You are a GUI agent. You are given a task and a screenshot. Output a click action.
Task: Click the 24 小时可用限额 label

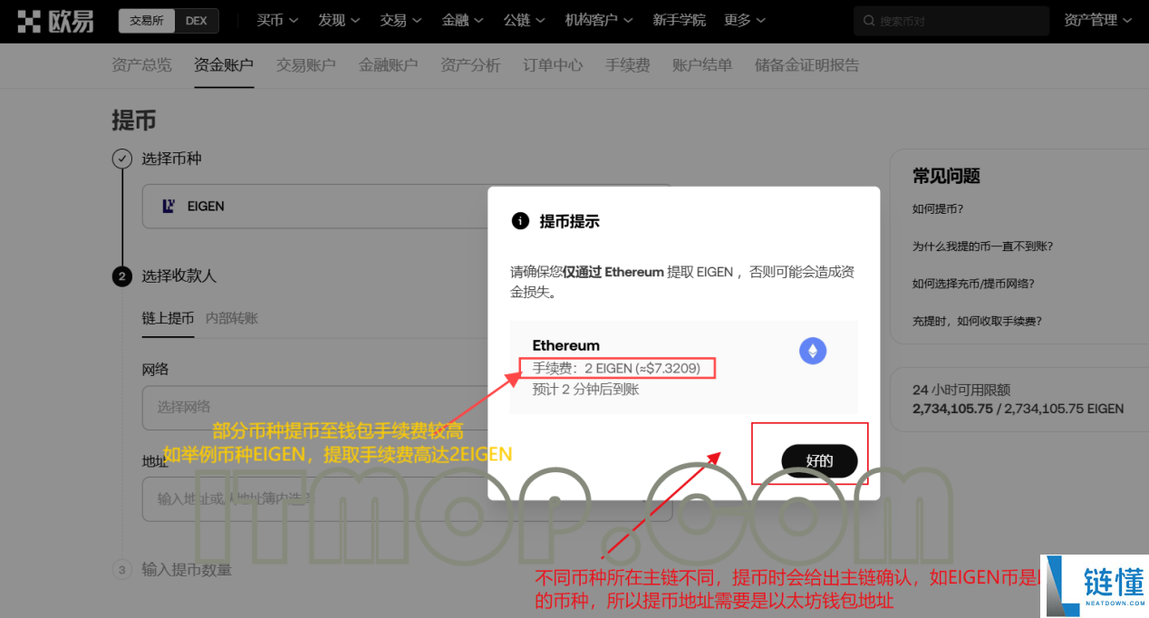[x=961, y=391]
